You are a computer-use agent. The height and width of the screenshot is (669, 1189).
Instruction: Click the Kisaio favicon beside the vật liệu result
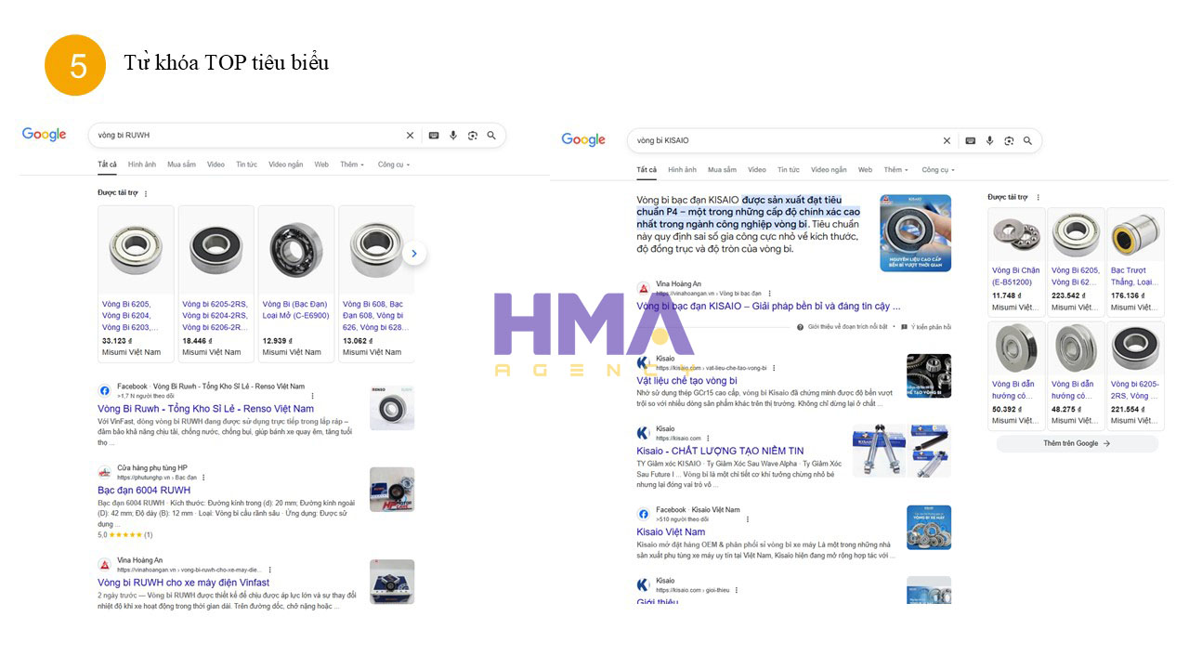642,361
